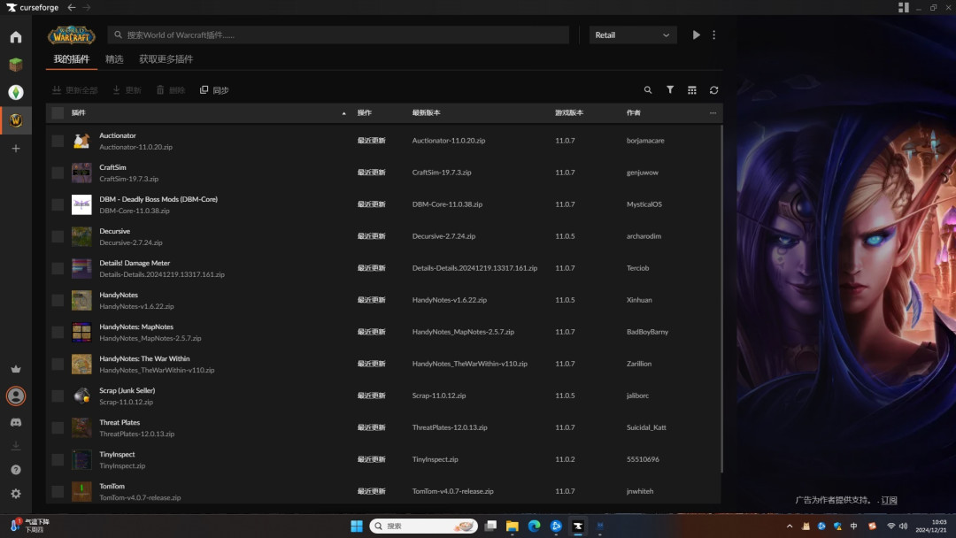Open the user profile avatar icon
The height and width of the screenshot is (538, 956).
[16, 396]
